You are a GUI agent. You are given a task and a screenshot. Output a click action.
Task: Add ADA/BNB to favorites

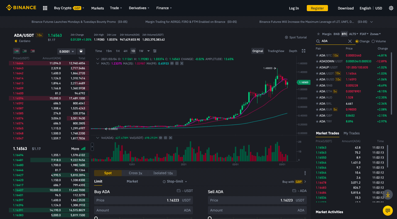(x=317, y=85)
